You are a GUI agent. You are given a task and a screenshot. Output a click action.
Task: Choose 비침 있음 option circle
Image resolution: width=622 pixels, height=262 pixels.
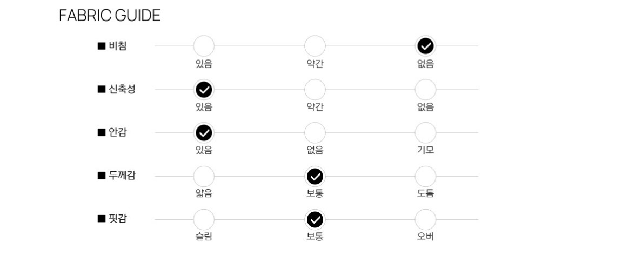[x=204, y=46]
